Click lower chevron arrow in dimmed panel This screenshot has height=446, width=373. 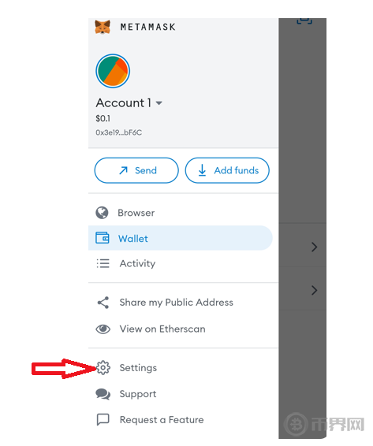[x=314, y=291]
